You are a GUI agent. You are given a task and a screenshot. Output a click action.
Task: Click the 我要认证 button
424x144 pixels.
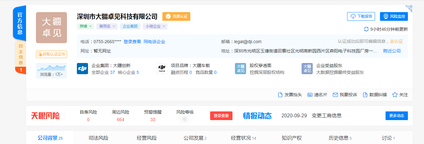(x=176, y=16)
